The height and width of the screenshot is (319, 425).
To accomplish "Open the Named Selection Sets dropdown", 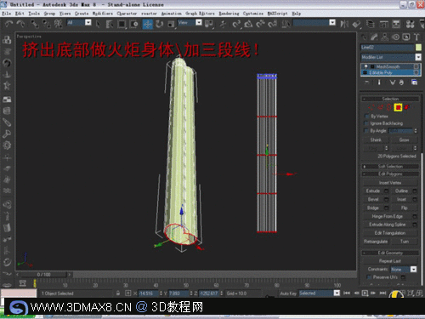I will pos(332,22).
